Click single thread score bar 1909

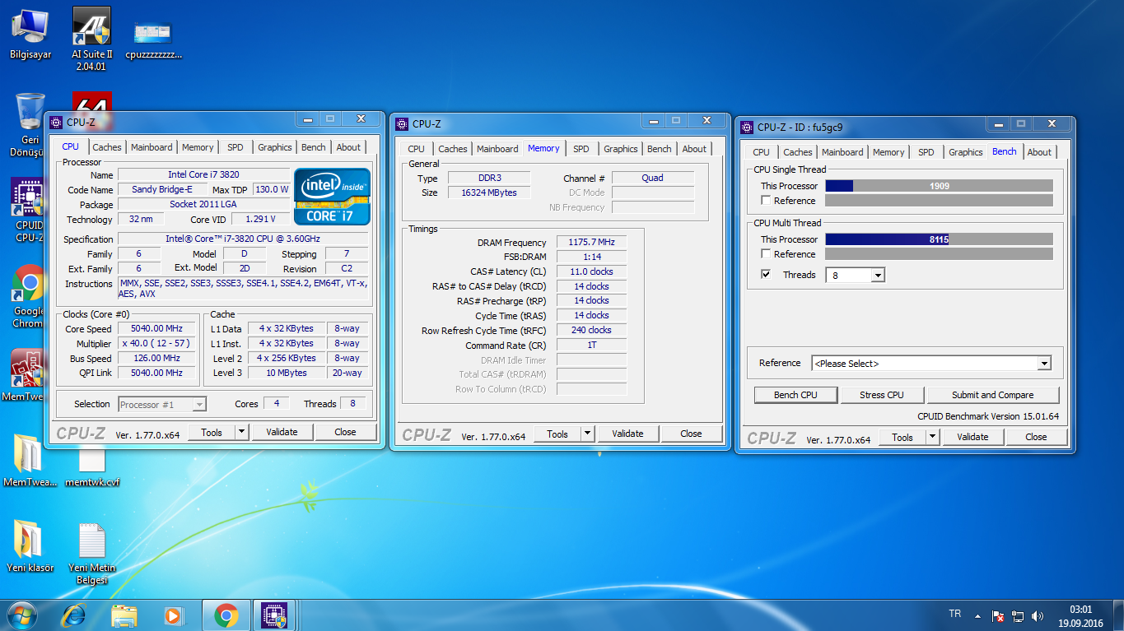939,186
